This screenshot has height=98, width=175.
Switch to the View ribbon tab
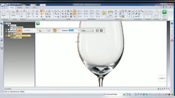(34, 8)
